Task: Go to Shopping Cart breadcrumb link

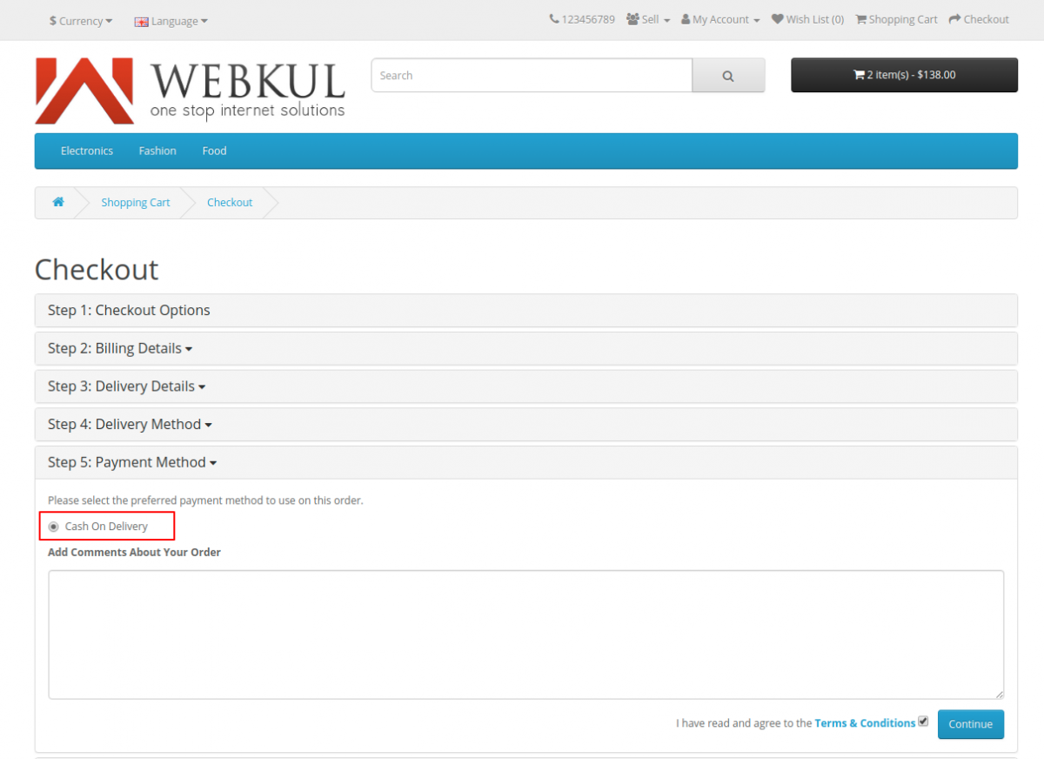Action: (136, 202)
